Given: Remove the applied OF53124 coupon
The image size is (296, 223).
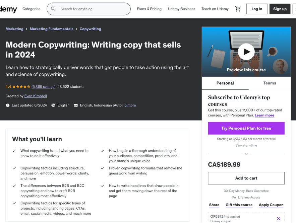Looking at the screenshot, I should [x=278, y=219].
